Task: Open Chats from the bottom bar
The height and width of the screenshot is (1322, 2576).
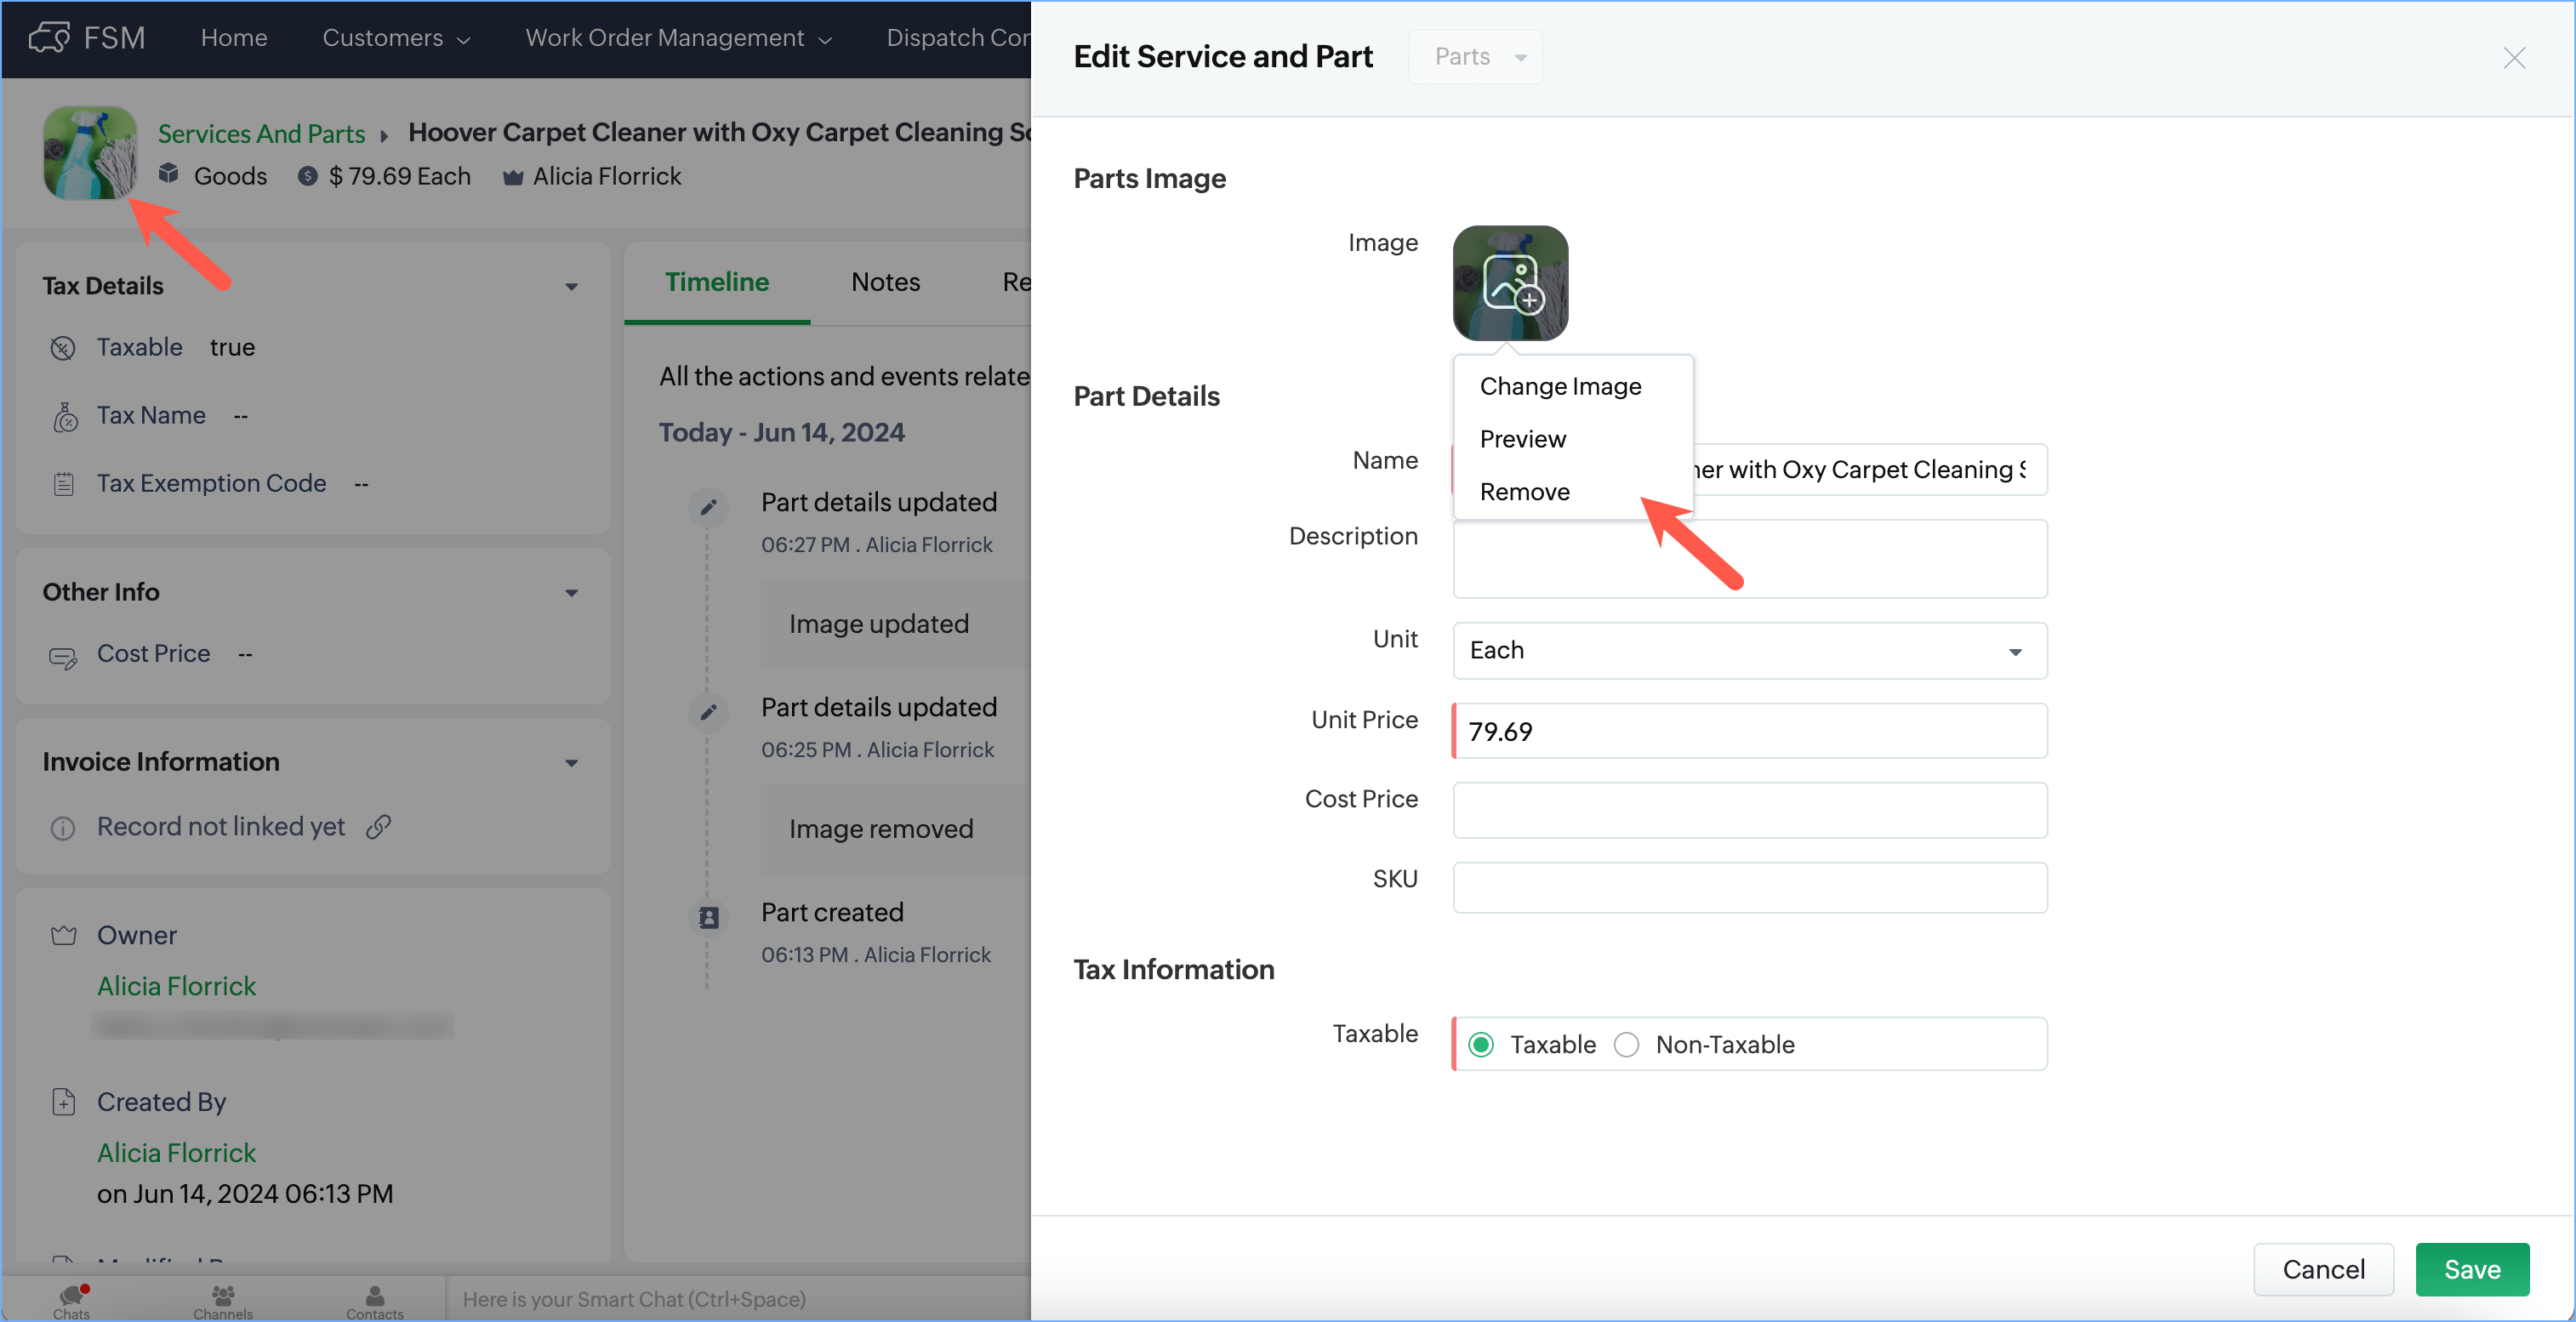Action: [x=71, y=1301]
